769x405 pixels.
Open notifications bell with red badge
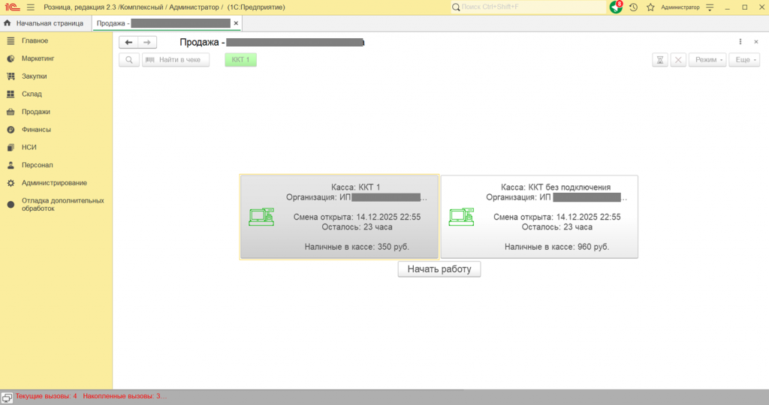pyautogui.click(x=616, y=7)
